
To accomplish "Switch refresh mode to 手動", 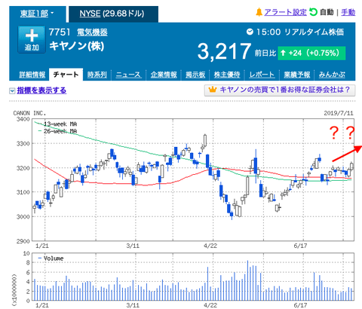I will point(348,12).
